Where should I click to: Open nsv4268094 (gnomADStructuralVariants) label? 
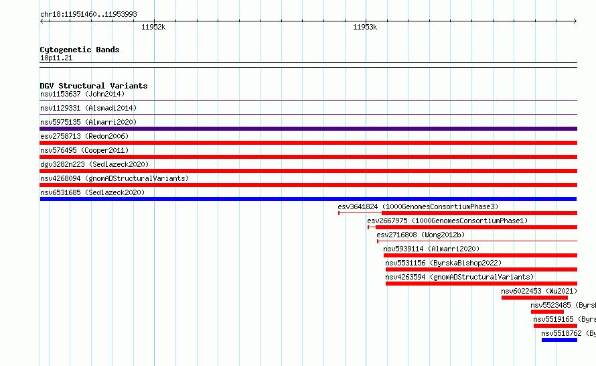click(115, 178)
